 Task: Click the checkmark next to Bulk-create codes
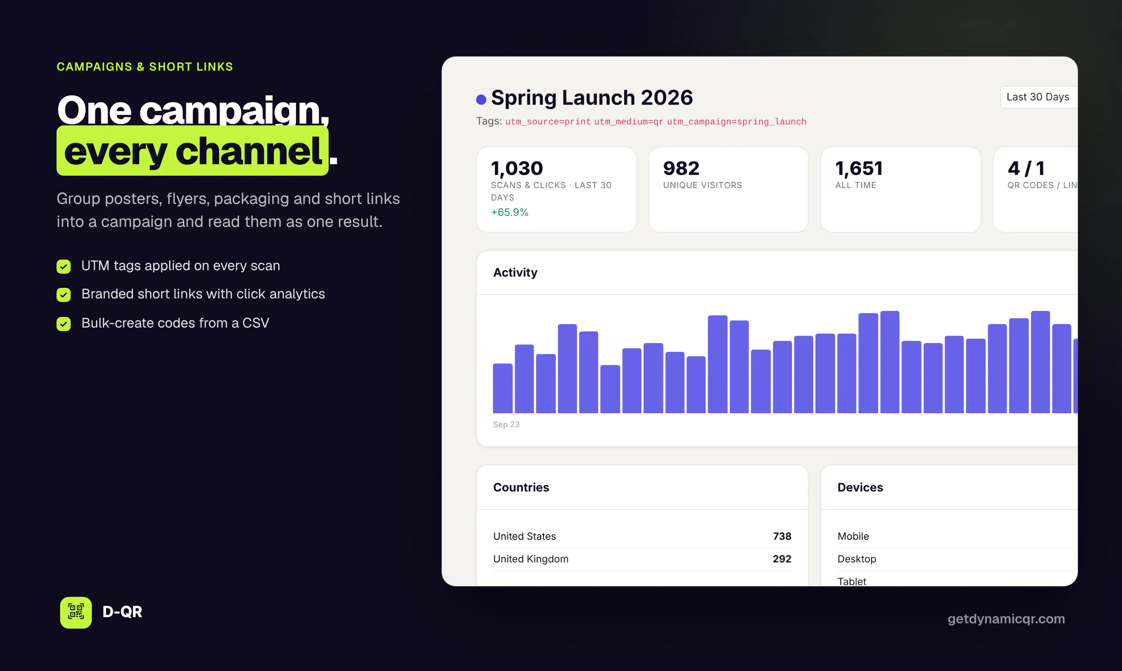pyautogui.click(x=63, y=324)
